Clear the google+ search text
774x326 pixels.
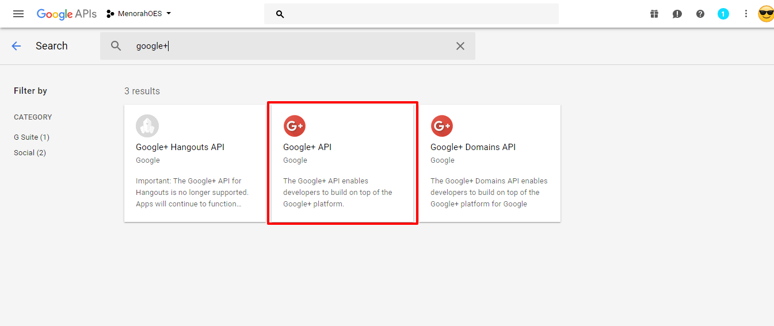coord(460,46)
